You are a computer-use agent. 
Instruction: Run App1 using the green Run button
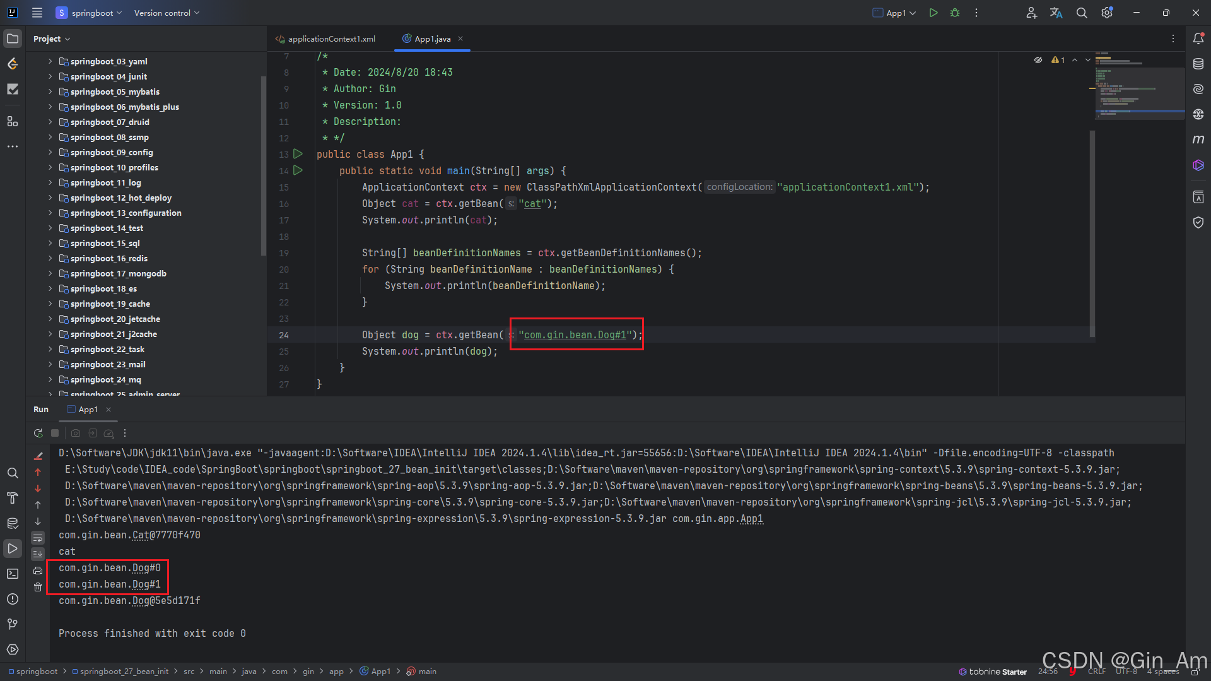[x=934, y=13]
